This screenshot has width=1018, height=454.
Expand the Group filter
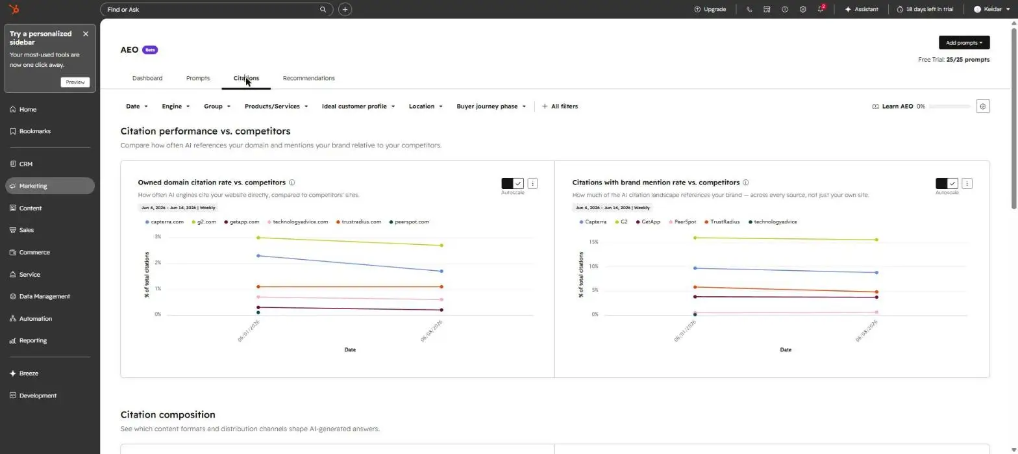pos(217,107)
